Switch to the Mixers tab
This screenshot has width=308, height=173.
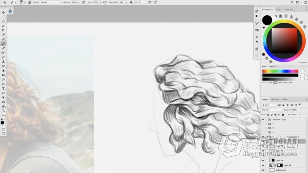(x=273, y=67)
